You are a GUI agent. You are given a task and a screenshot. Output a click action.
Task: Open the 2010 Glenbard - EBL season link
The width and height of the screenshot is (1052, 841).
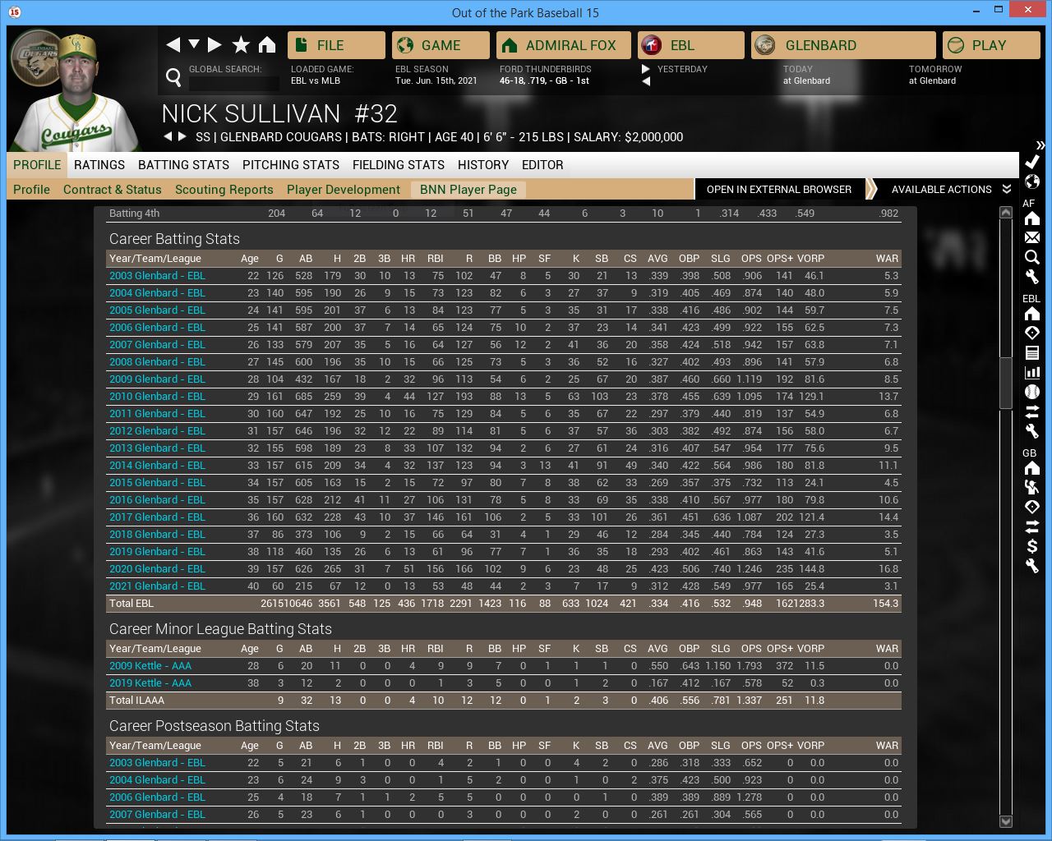tap(157, 397)
